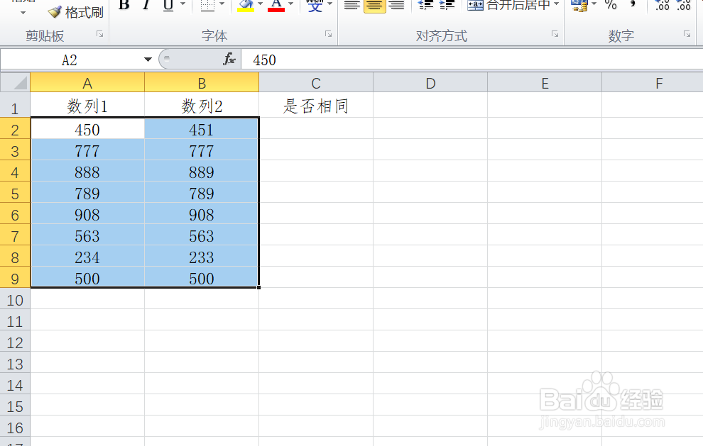Viewport: 703px width, 446px height.
Task: Toggle underline formatting (U)
Action: point(168,6)
